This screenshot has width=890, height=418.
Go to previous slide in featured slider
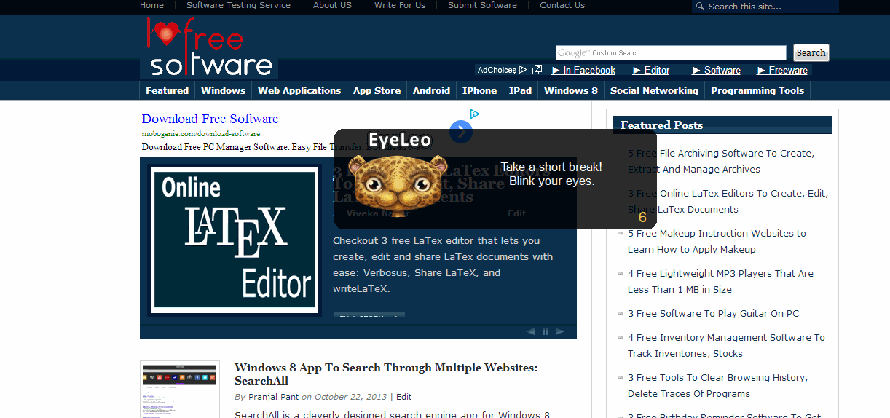click(x=530, y=331)
